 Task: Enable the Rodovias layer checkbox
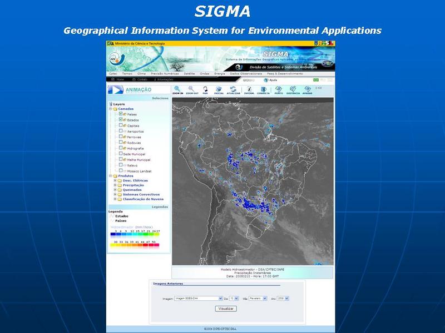(121, 142)
